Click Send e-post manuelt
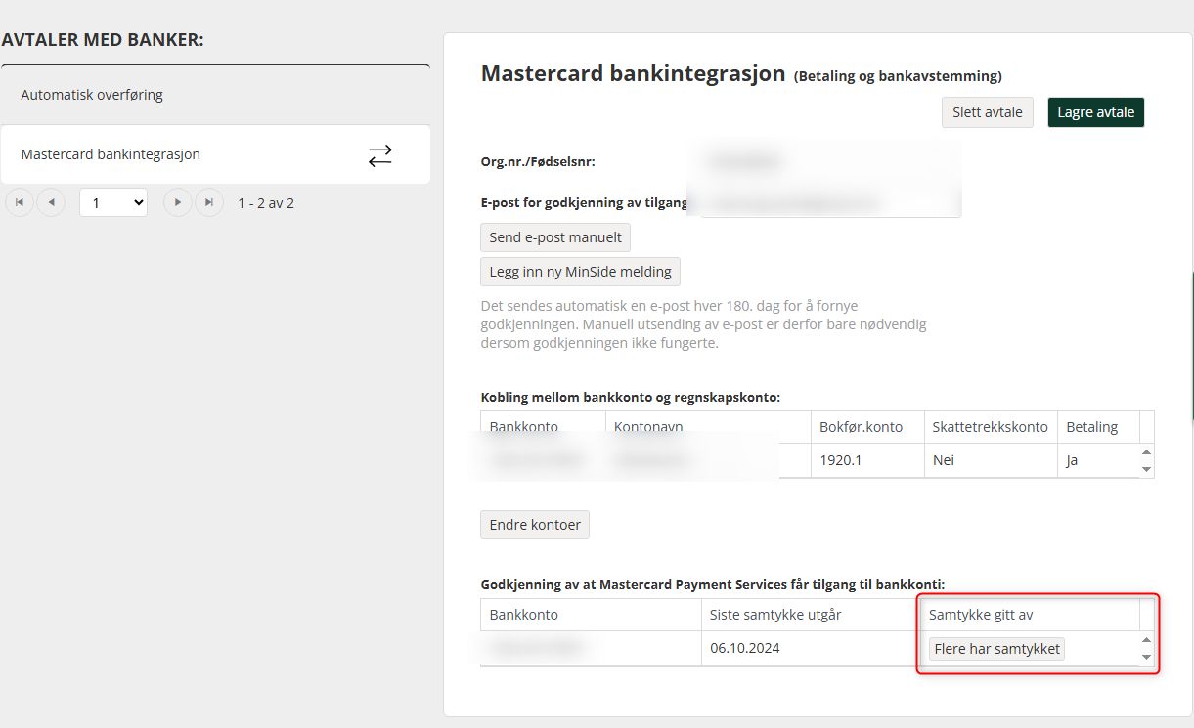 tap(555, 237)
